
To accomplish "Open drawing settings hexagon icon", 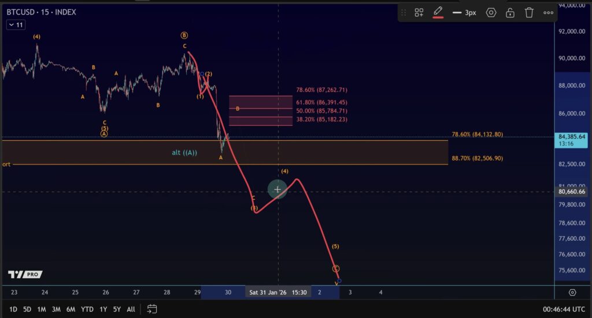I will pos(491,12).
